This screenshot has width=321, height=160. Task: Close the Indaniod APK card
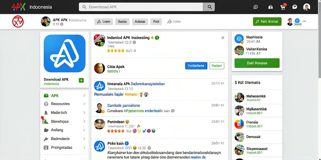point(223,38)
